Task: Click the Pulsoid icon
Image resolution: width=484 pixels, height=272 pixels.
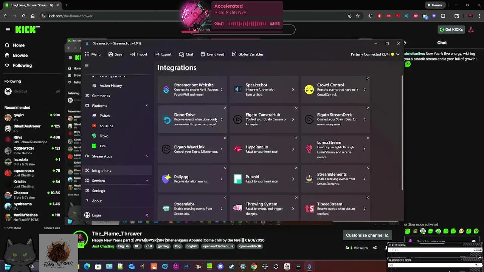Action: click(x=238, y=179)
